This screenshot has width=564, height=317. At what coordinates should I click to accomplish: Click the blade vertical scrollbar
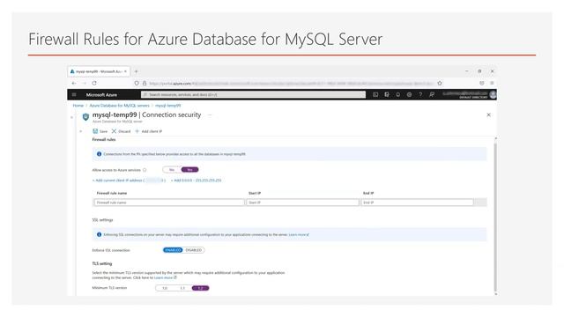495,217
